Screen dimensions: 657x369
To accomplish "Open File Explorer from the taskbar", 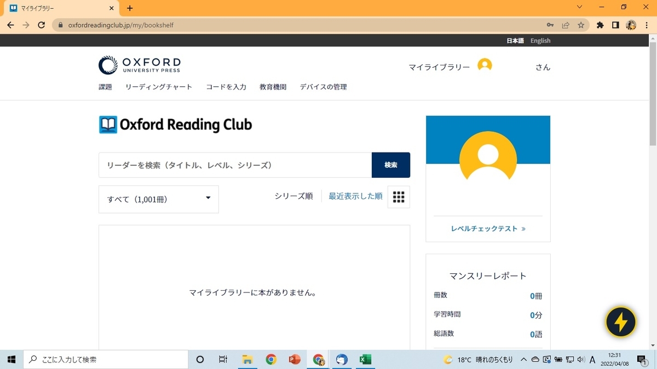I will click(247, 359).
